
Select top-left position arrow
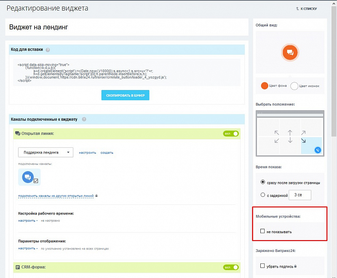(277, 133)
